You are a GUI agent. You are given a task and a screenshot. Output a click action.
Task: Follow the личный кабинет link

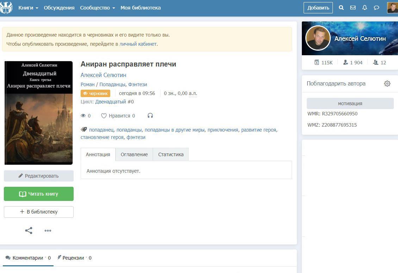[138, 44]
